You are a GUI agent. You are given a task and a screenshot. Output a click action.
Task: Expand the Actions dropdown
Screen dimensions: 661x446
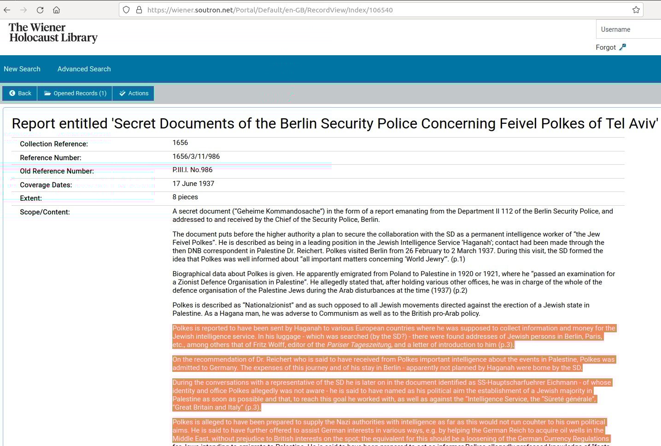[134, 93]
